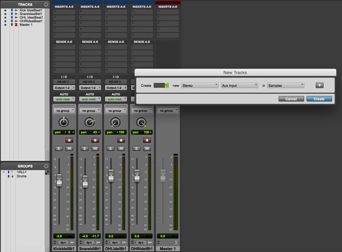342x252 pixels.
Task: Open SnareIdlBt1 auto read automation mode menu
Action: pos(90,99)
